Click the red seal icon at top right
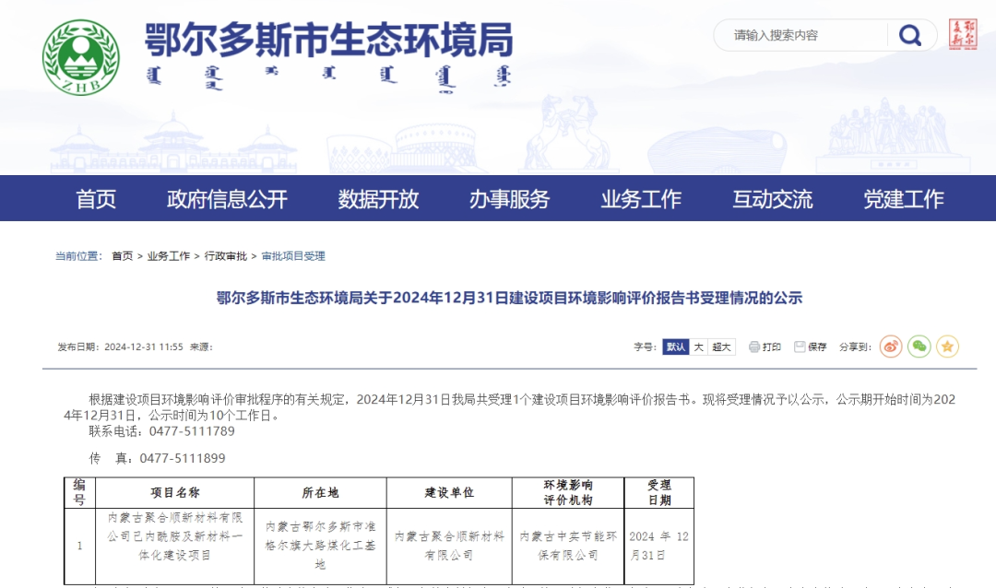 click(x=963, y=35)
